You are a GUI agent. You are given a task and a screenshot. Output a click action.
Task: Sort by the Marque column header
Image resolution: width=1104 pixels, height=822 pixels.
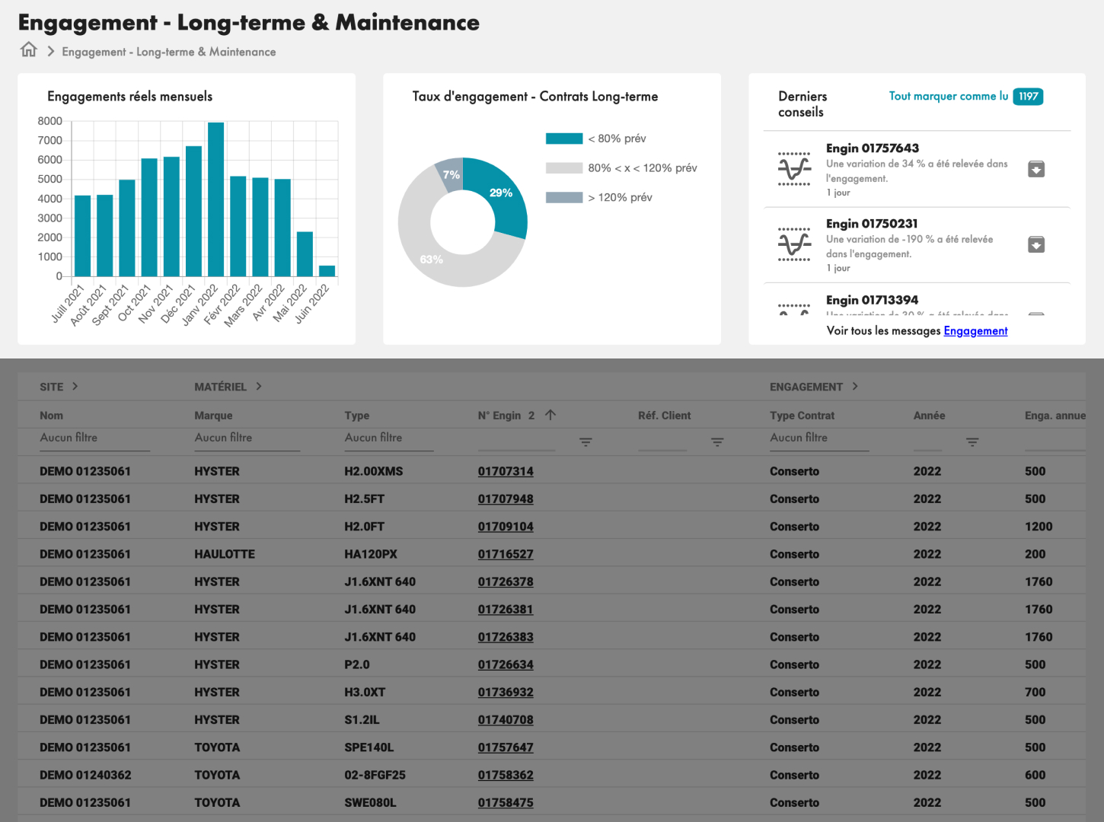[x=213, y=416]
